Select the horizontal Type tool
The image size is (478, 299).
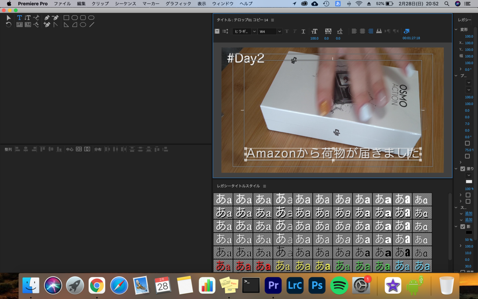tap(19, 18)
